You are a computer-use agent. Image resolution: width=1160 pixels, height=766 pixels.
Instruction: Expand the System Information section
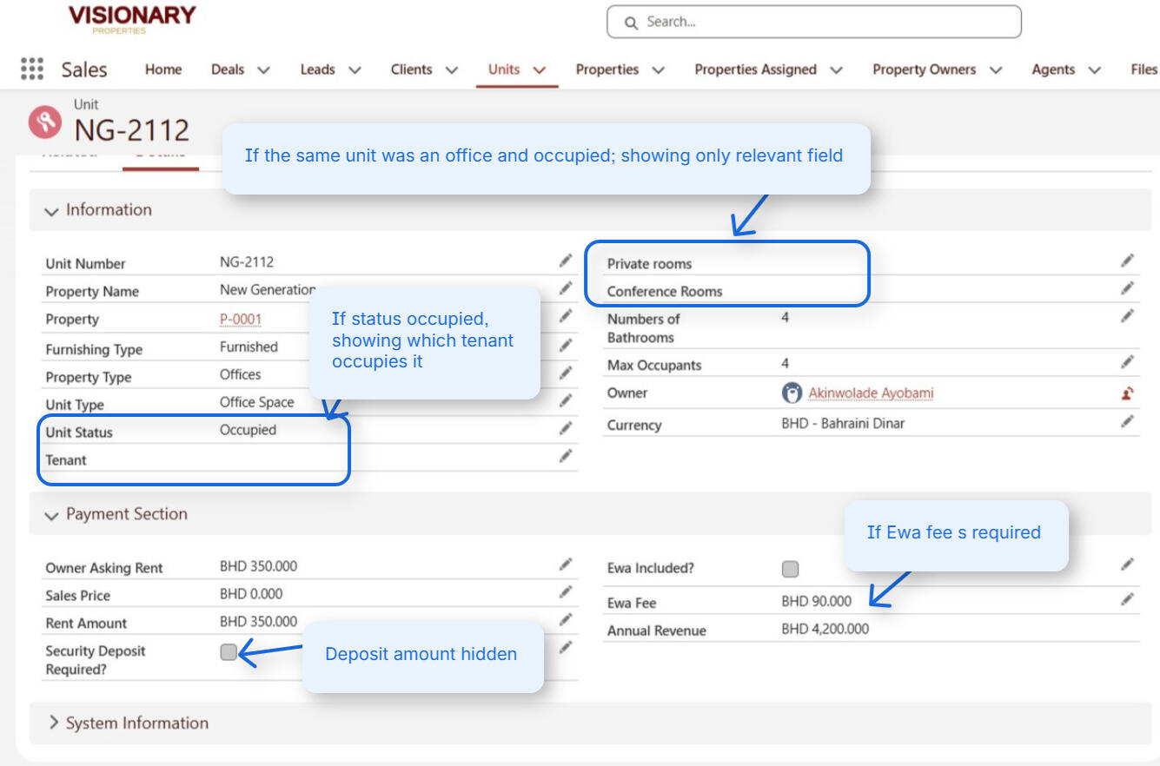click(53, 723)
